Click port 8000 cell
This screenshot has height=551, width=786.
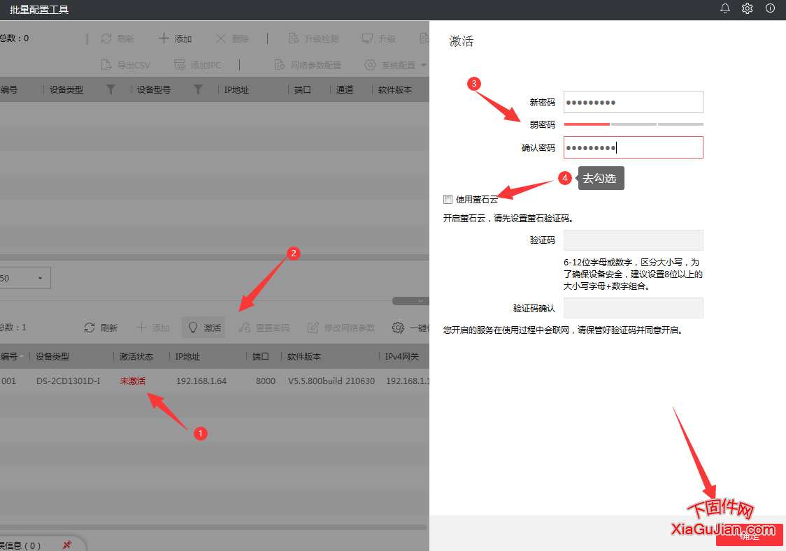click(266, 381)
